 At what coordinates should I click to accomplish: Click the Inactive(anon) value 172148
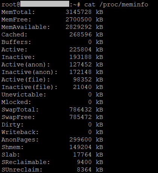coord(81,72)
